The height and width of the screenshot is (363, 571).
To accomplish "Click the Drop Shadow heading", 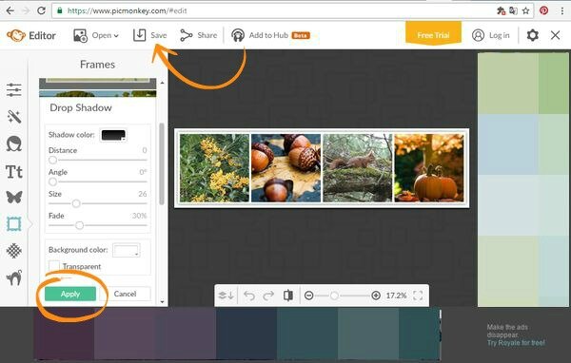I will 81,107.
